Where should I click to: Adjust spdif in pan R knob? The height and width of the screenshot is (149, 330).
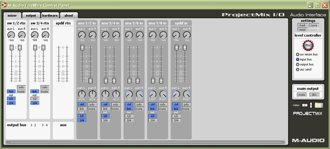[187, 94]
